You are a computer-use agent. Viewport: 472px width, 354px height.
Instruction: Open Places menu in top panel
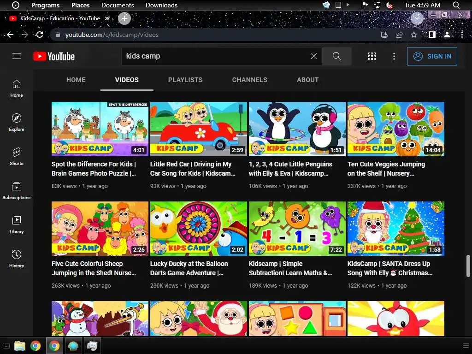(80, 5)
